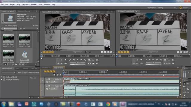Click the Timeline timecode 00:00:00:00
Image resolution: width=191 pixels, height=107 pixels.
click(50, 71)
